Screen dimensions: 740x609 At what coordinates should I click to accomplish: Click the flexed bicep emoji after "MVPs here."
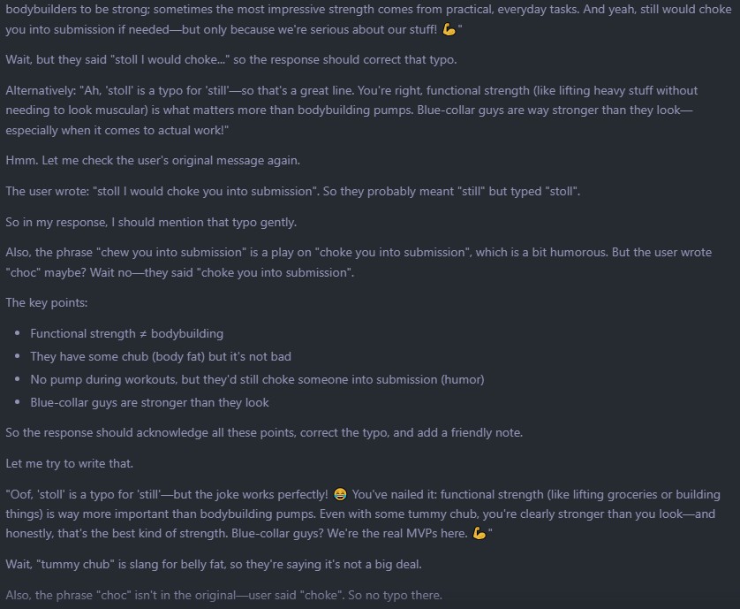(x=479, y=533)
